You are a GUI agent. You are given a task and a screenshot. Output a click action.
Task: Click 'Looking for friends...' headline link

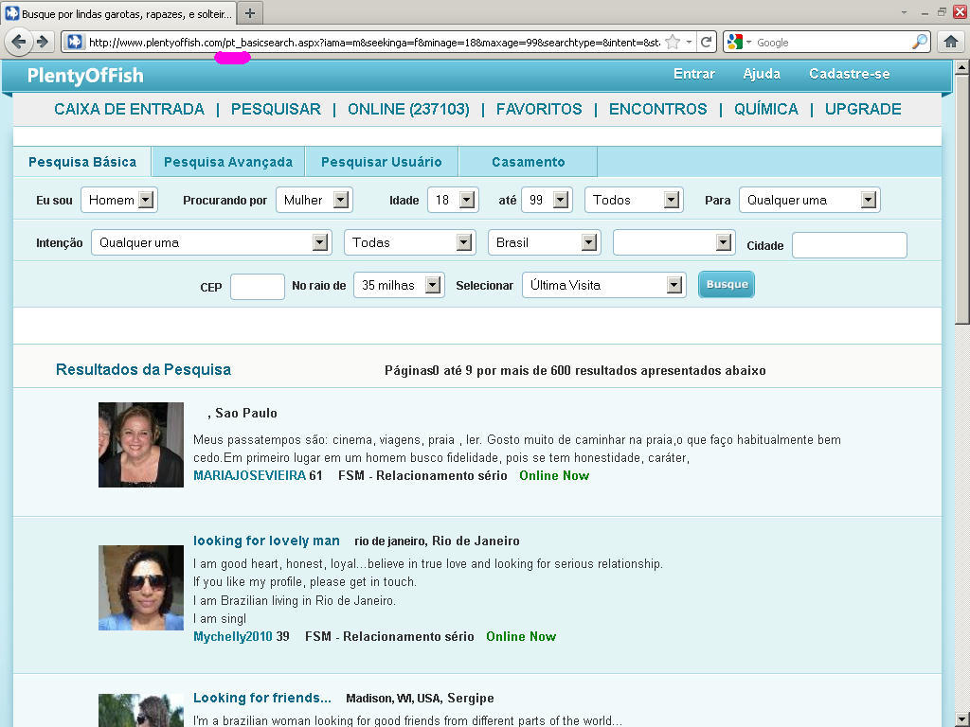point(262,698)
